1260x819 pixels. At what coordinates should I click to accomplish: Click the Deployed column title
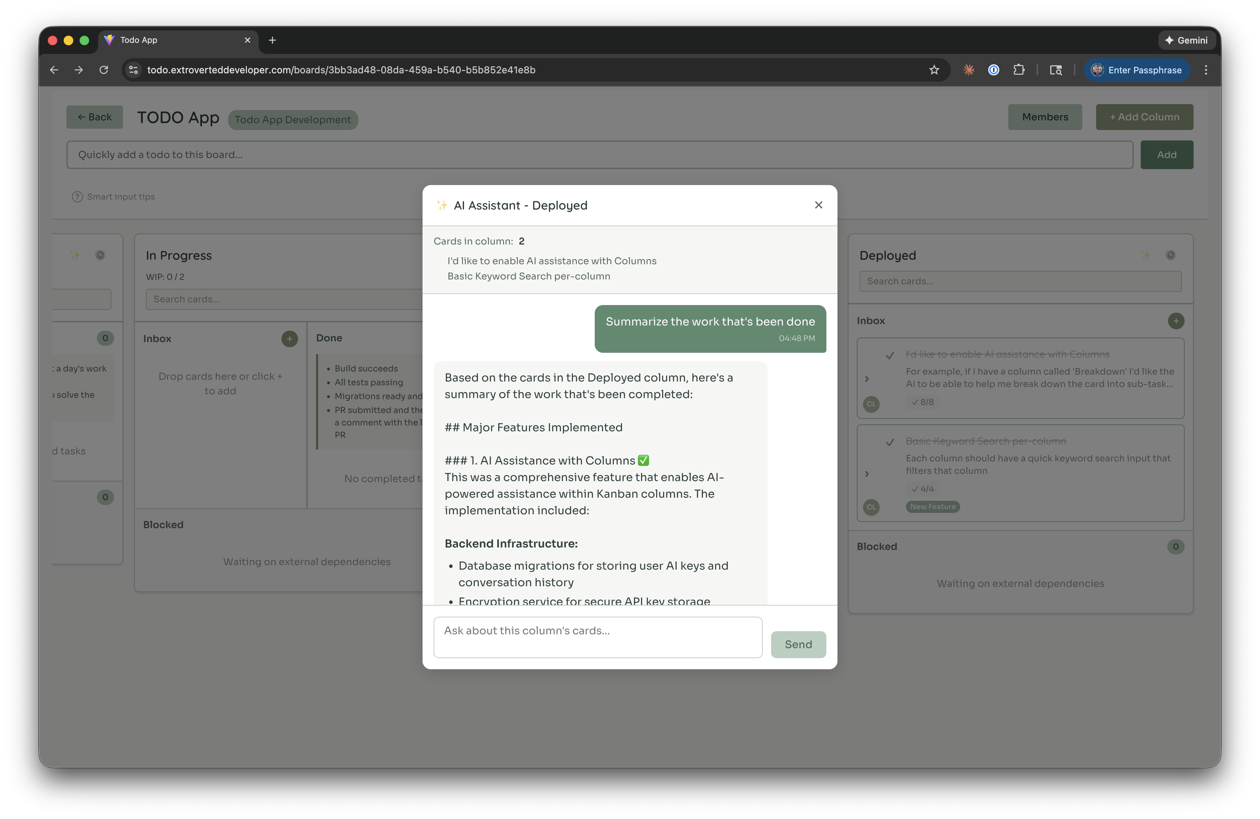(x=887, y=256)
